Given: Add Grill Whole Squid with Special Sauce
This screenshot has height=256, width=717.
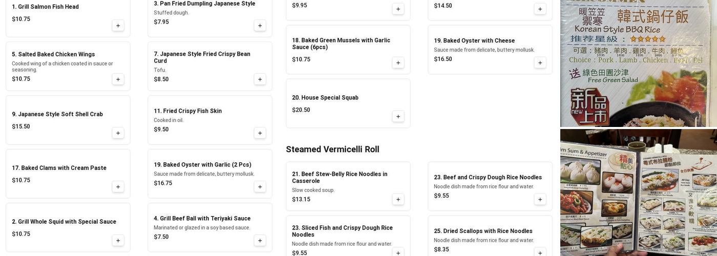Looking at the screenshot, I should 118,241.
